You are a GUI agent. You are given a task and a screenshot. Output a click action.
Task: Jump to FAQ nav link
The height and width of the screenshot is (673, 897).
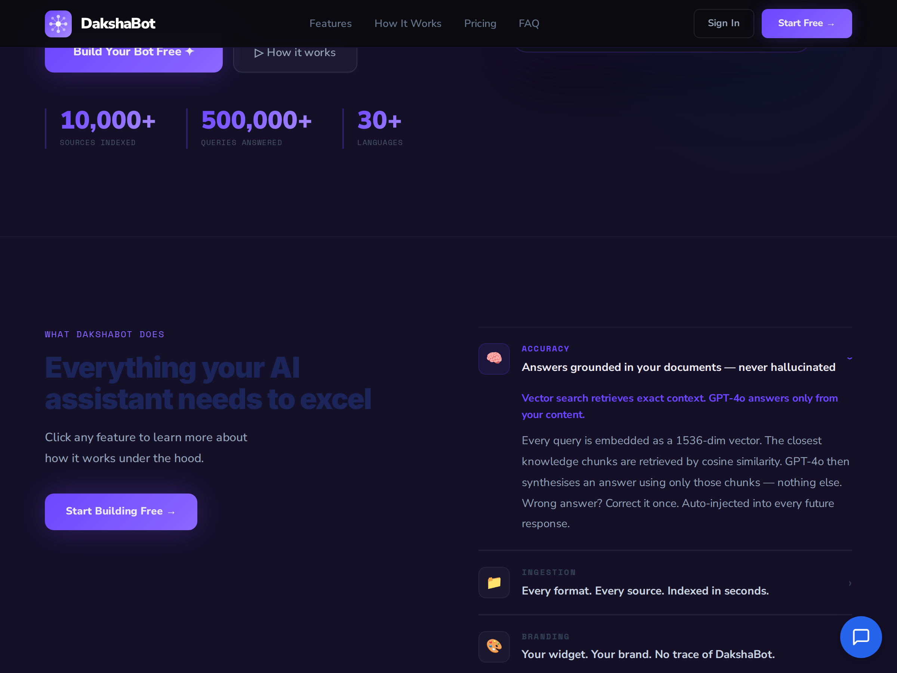529,24
